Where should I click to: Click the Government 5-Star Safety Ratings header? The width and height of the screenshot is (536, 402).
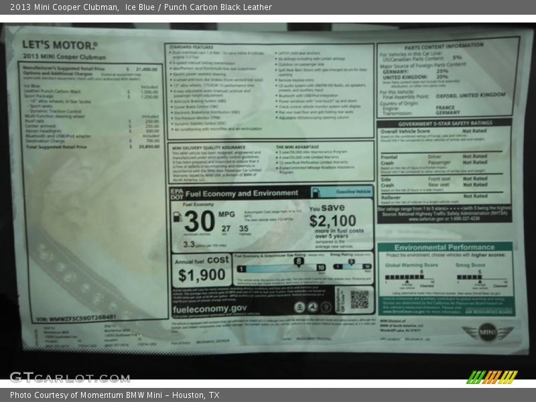coord(444,123)
